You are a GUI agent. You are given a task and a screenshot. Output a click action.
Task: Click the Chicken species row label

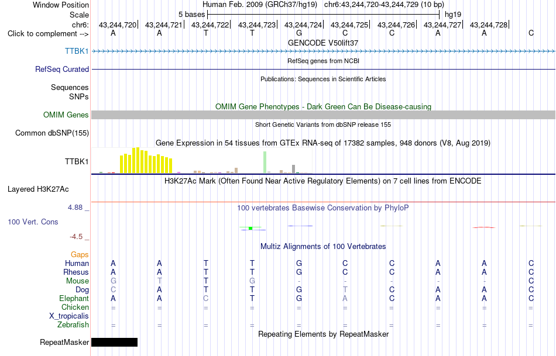75,307
